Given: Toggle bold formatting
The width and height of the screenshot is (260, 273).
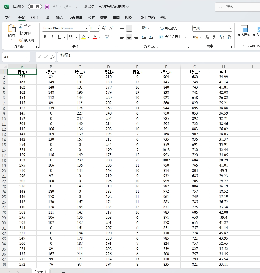Looking at the screenshot, I should tap(45, 37).
